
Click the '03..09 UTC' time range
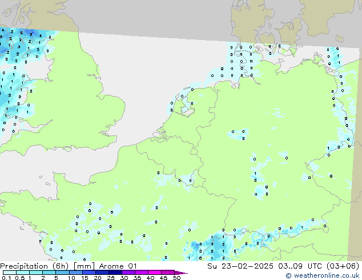pyautogui.click(x=300, y=266)
